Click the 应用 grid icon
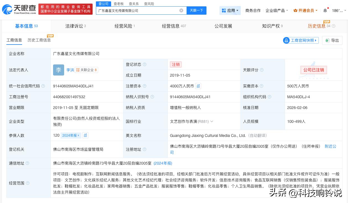Screen dimensions: 348x203 coord(224,11)
